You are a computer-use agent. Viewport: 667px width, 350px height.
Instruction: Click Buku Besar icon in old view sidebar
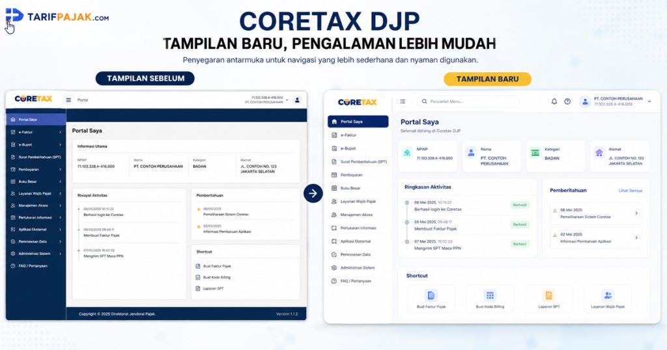pyautogui.click(x=13, y=182)
